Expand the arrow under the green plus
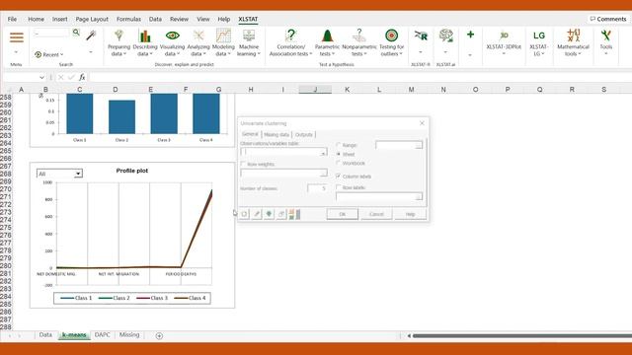Screen dimensions: 632x355 point(470,54)
